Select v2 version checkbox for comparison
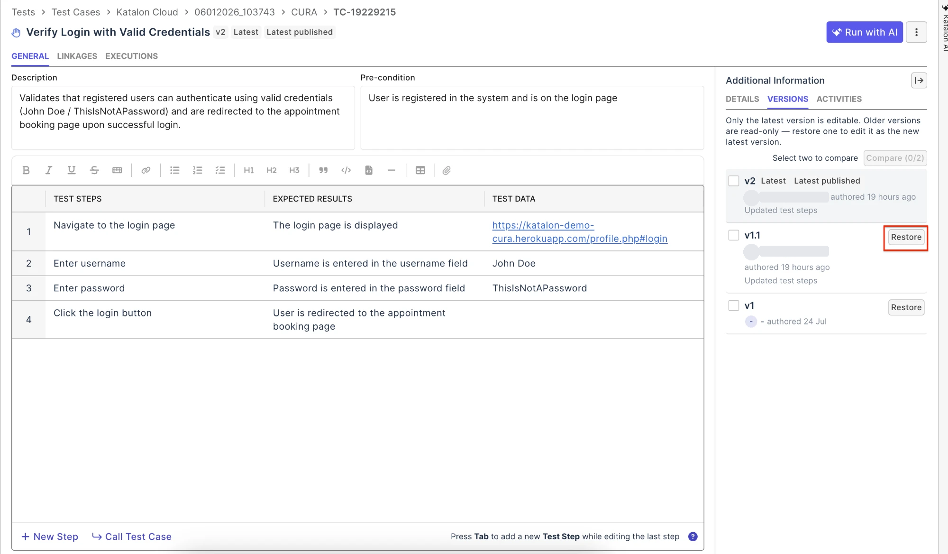948x554 pixels. (x=734, y=181)
